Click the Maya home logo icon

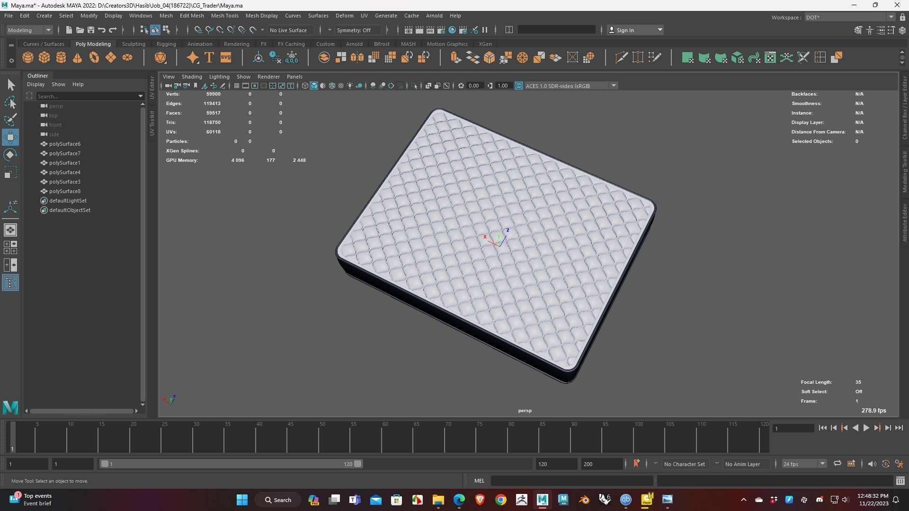tap(10, 407)
